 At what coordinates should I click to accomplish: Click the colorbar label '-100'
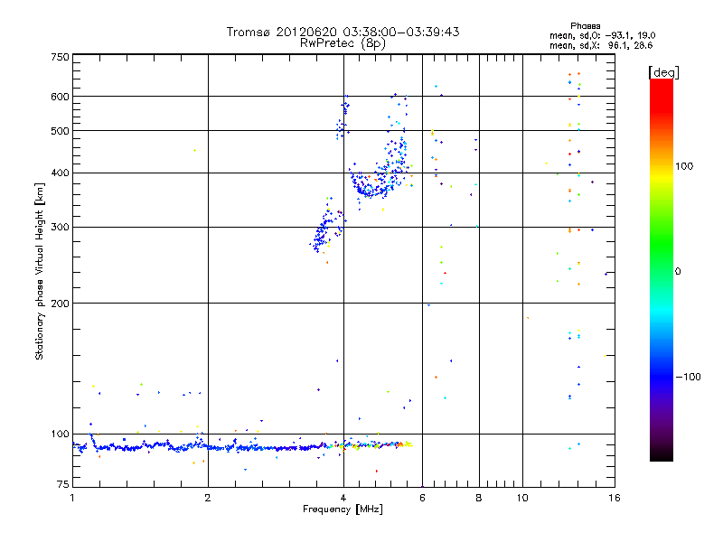click(688, 377)
